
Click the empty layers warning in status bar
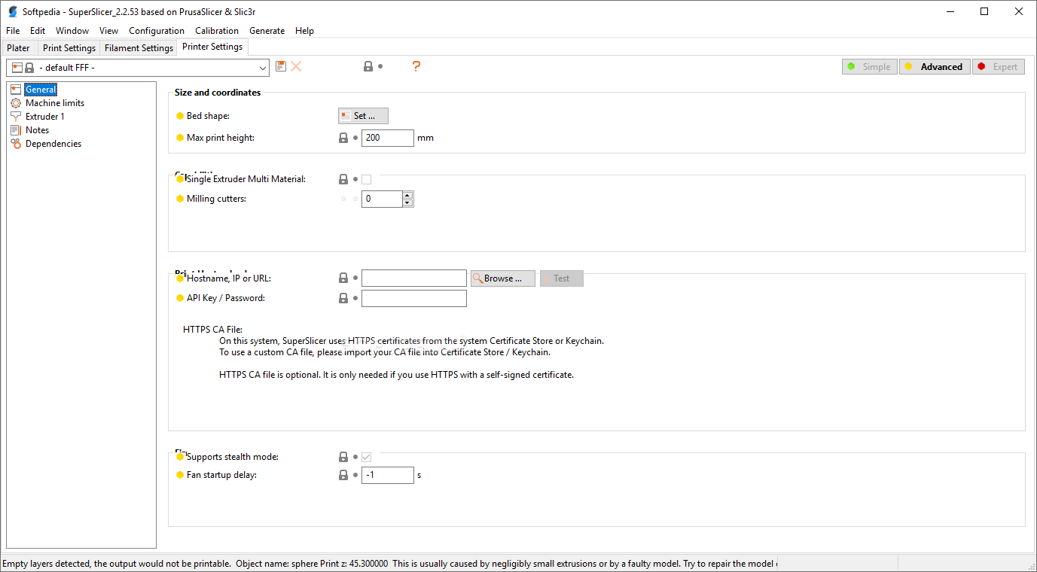(389, 563)
